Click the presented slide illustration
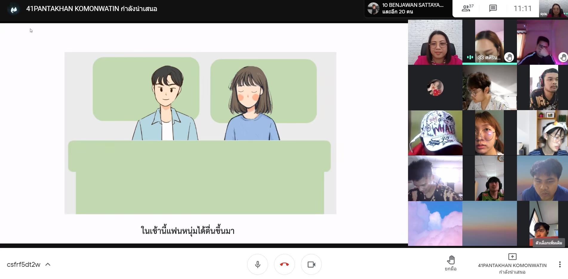Viewport: 568px width, 279px height. point(200,133)
